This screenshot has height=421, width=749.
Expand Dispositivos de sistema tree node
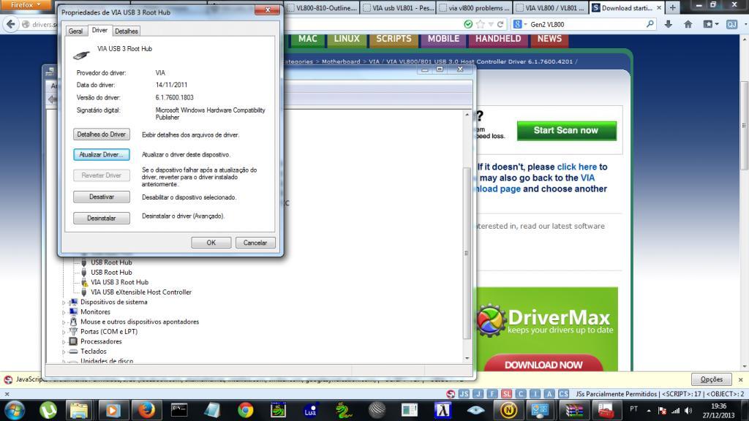(x=64, y=303)
